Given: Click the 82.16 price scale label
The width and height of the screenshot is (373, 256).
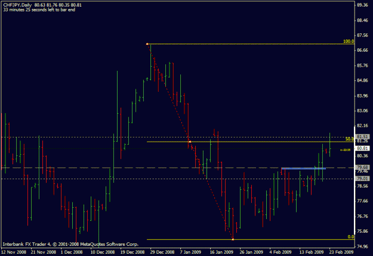Looking at the screenshot, I should click(x=362, y=126).
